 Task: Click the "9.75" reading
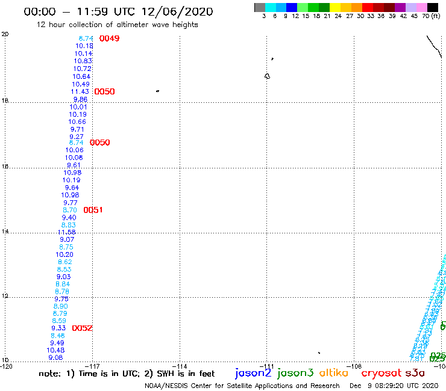tap(61, 299)
